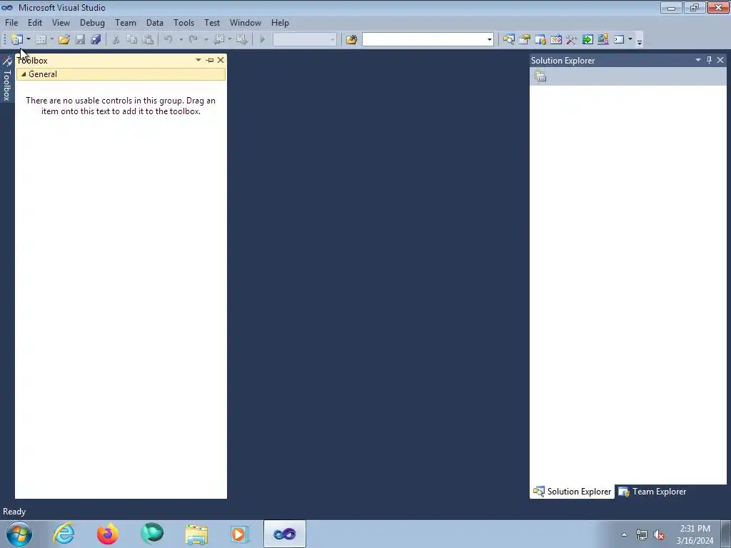
Task: Open the Undo history dropdown arrow
Action: pos(181,40)
